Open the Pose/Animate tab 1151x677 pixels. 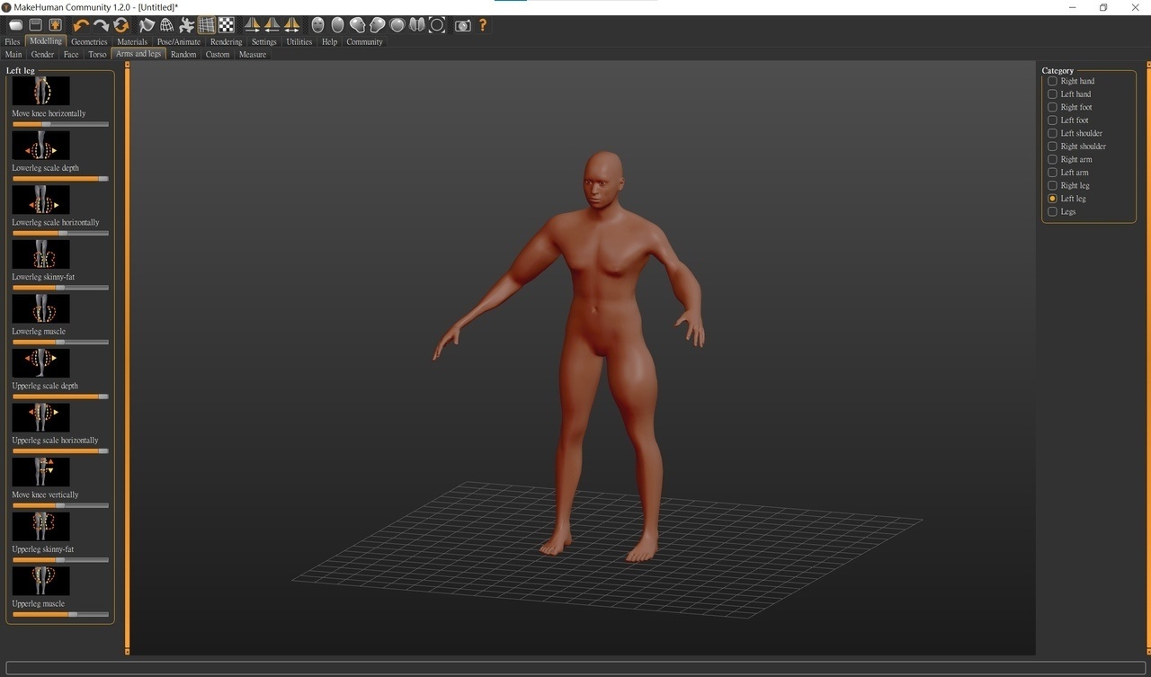(179, 41)
